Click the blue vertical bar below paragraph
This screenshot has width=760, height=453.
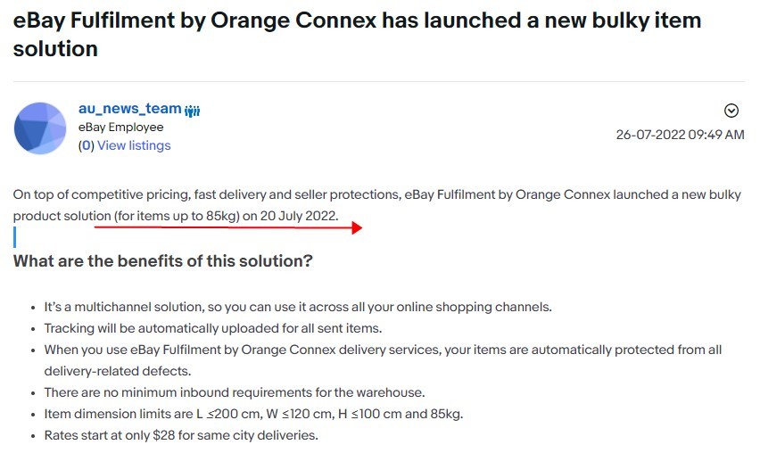[x=15, y=237]
